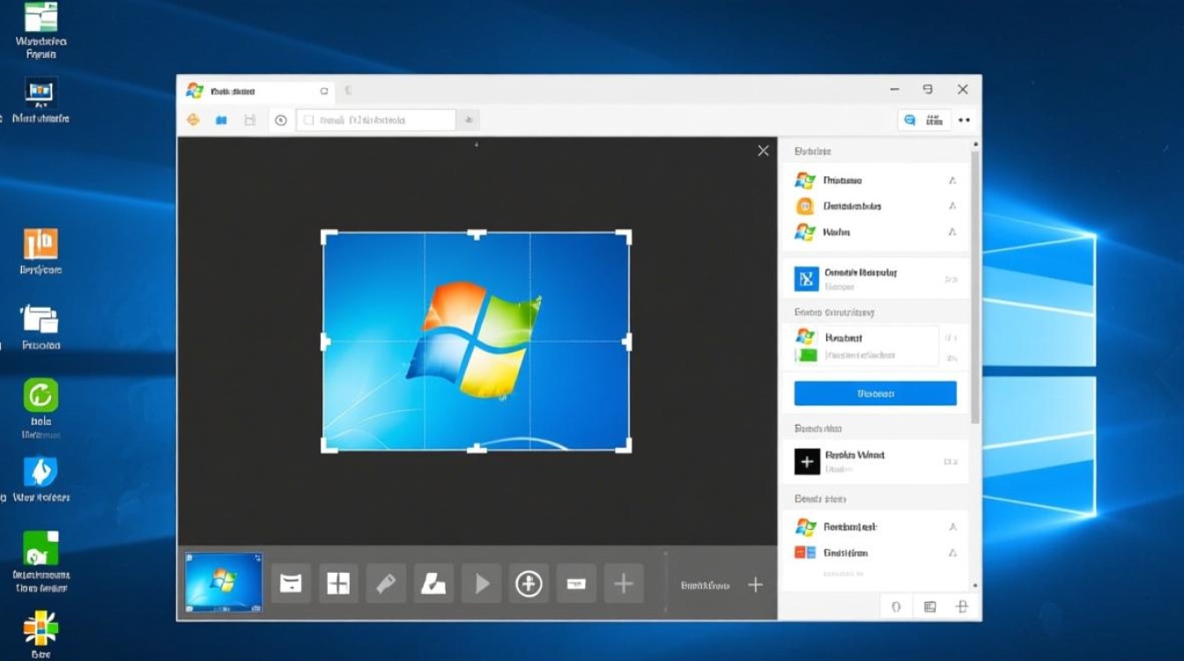
Task: Click the black square plus icon in side panel
Action: pyautogui.click(x=807, y=462)
